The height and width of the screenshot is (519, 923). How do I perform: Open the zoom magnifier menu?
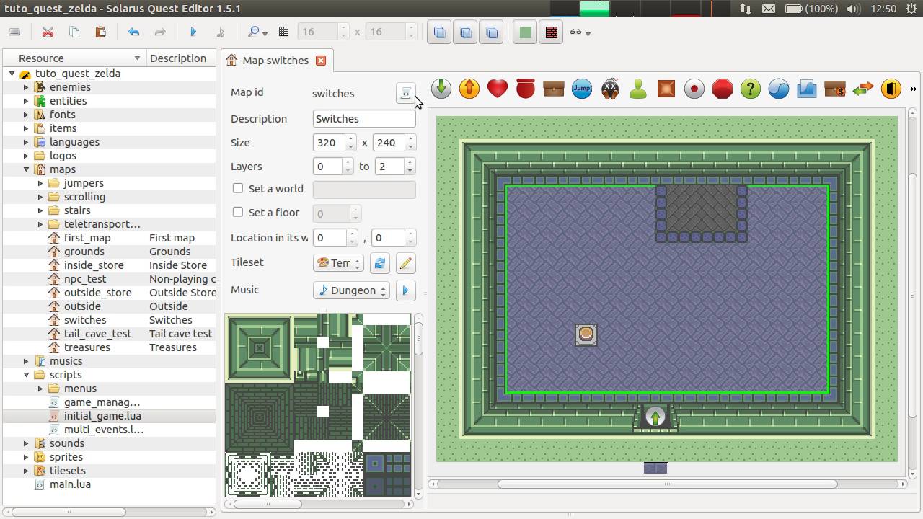tap(257, 32)
